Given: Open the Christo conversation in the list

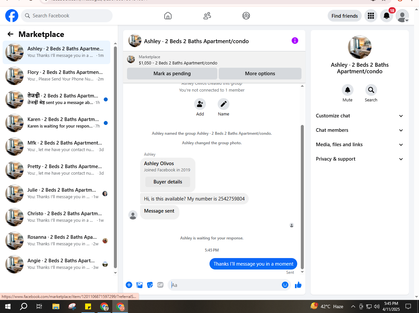Looking at the screenshot, I should tap(56, 217).
